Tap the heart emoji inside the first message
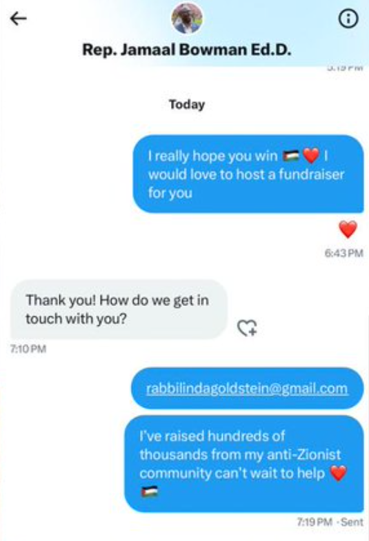Screen dimensions: 369x541 [x=311, y=156]
